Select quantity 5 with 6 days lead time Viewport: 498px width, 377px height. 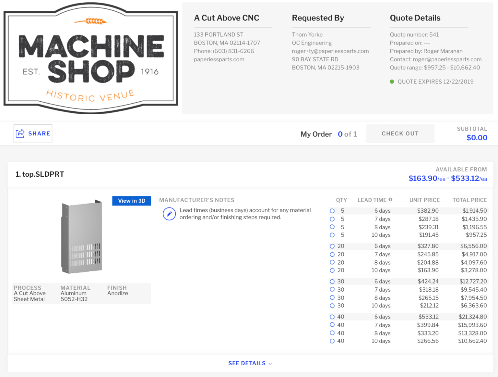pos(332,210)
